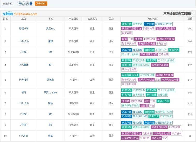Select the 车灯进水 tag for 雅阁
The image size is (196, 142).
click(177, 134)
